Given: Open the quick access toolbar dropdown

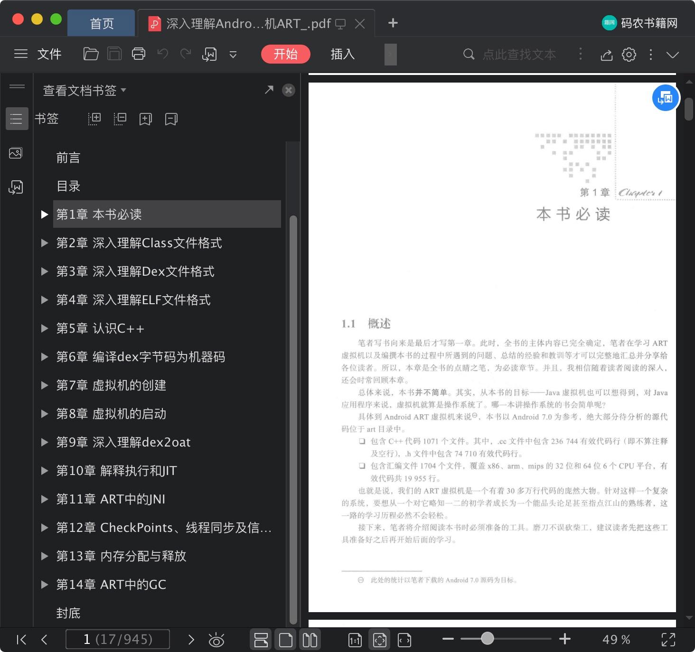Looking at the screenshot, I should coord(233,55).
